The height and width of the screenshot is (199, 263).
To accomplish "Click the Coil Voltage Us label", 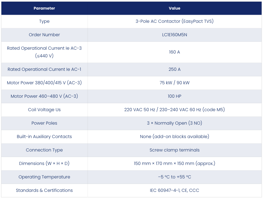I will [44, 110].
